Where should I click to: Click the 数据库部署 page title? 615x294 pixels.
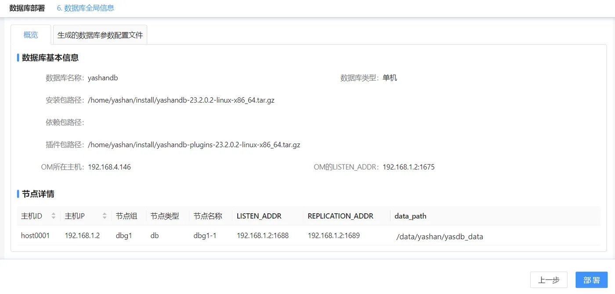click(26, 7)
